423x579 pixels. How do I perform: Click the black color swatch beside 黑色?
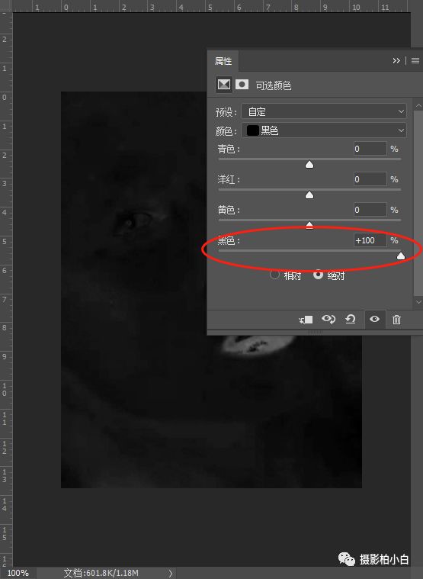point(252,130)
